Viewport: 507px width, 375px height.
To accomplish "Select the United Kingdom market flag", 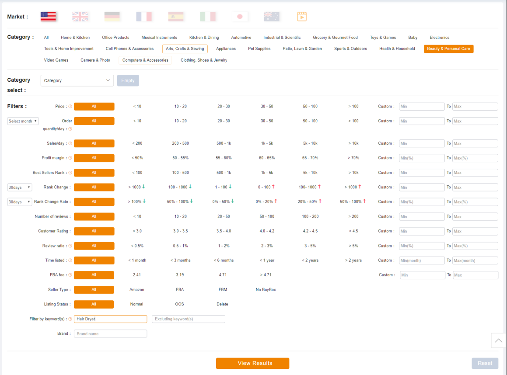I will coord(80,17).
